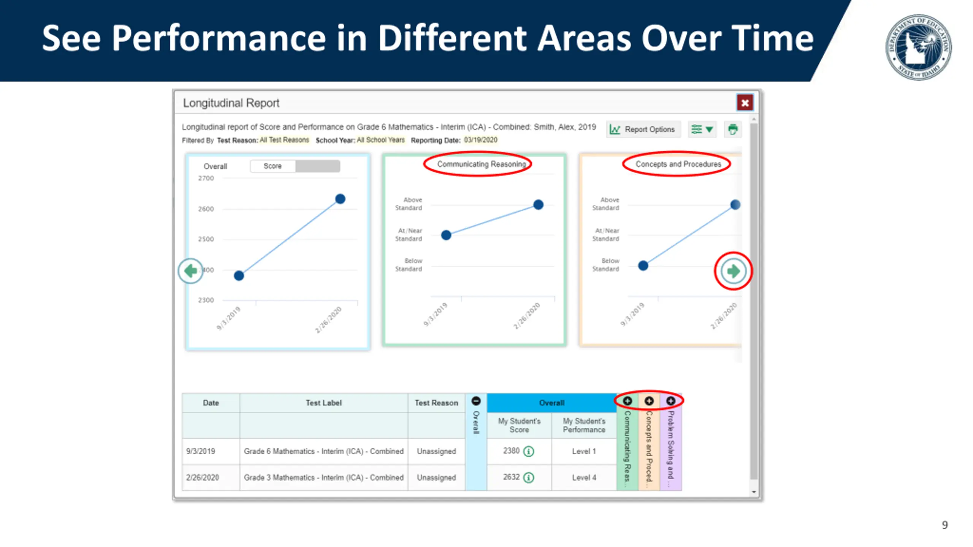Expand the Problem Solving column

[x=671, y=401]
